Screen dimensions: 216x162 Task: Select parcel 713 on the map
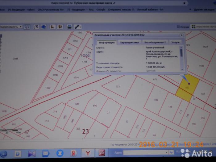[x=47, y=121]
